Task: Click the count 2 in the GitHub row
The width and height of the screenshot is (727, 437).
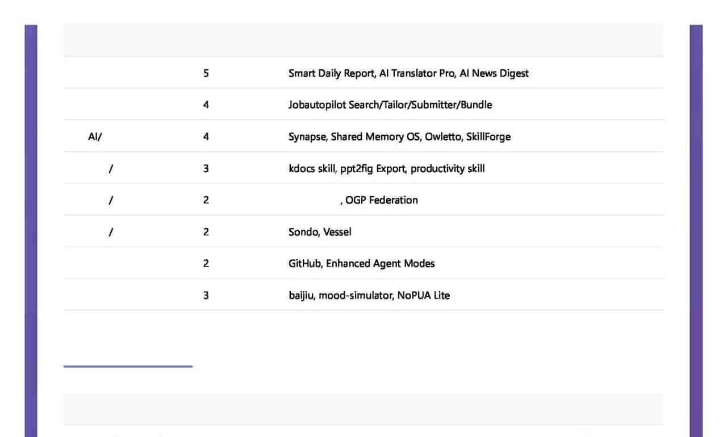Action: tap(206, 264)
